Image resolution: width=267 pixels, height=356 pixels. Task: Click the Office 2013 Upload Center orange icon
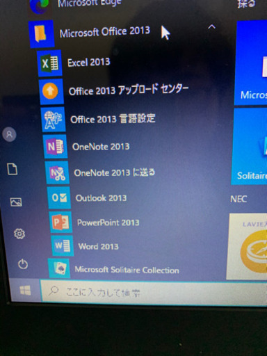click(51, 91)
